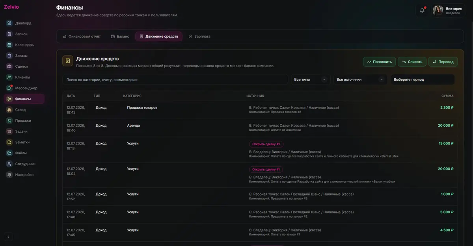Open the Дашборд sidebar icon

9,23
